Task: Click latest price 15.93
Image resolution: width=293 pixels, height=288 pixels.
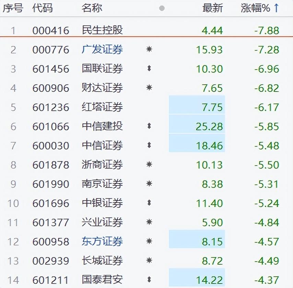Action: [210, 50]
